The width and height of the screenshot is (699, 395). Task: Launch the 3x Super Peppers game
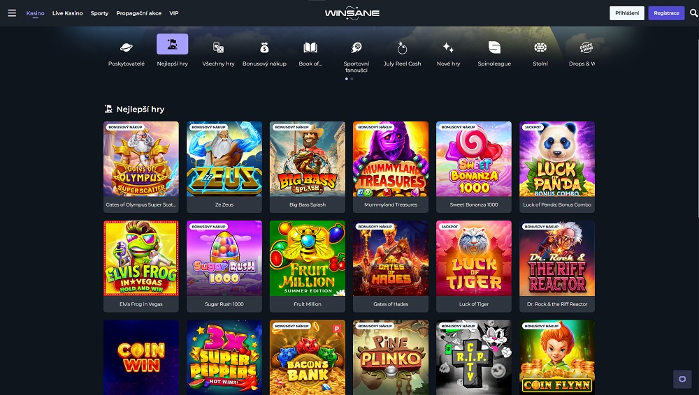(224, 357)
